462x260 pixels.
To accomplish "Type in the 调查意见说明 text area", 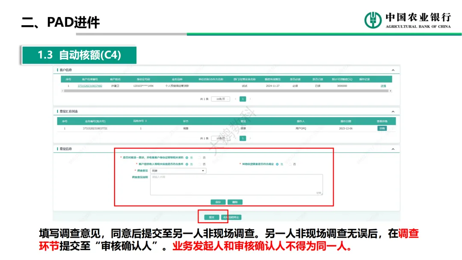I will pyautogui.click(x=236, y=184).
